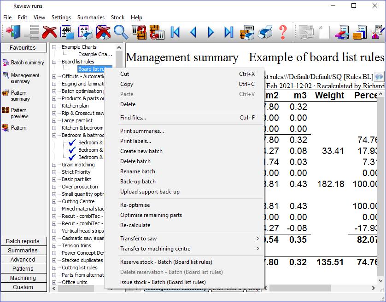Click the print patterns icon beside printer
The width and height of the screenshot is (386, 302).
click(x=247, y=32)
